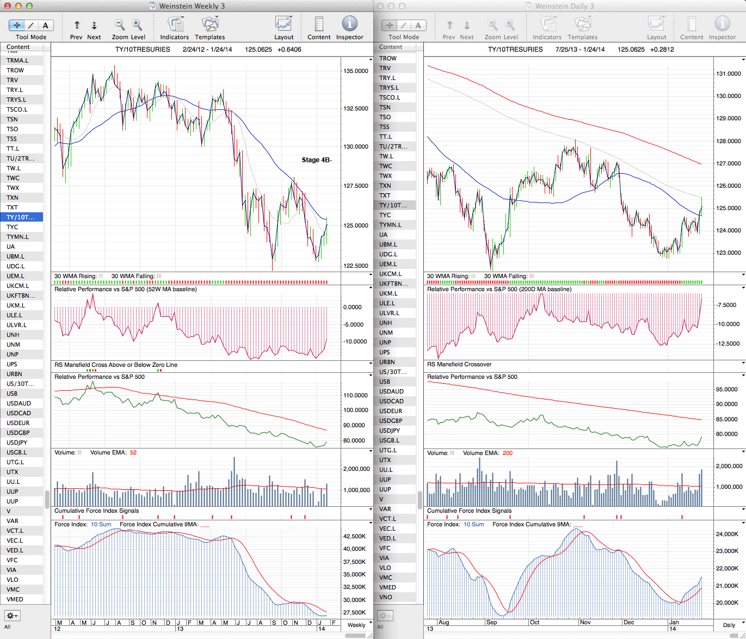Select USDCAD in the weekly content list
The height and width of the screenshot is (639, 746).
(19, 413)
